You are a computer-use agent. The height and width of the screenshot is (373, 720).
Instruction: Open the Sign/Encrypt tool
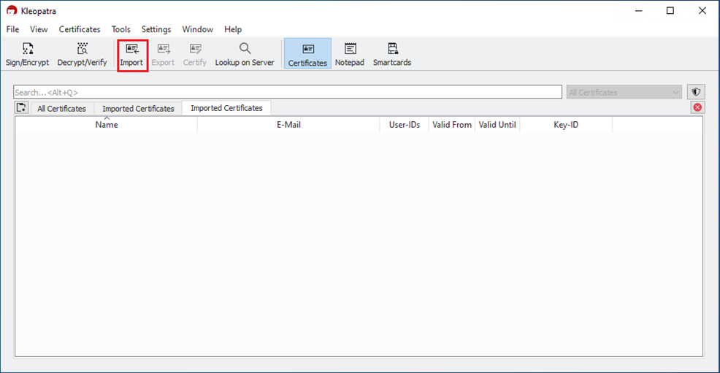(x=27, y=54)
